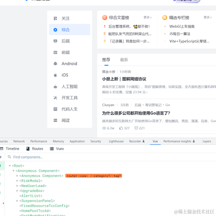216x216 pixels.
Task: Click the 开发工具 tools icon
Action: (x=55, y=98)
